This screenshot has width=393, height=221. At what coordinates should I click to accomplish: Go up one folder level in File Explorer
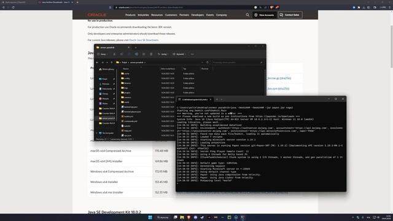(112, 63)
